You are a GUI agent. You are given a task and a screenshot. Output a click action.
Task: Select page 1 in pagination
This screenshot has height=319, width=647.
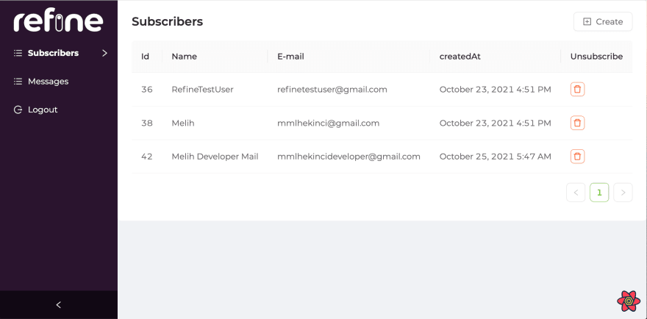tap(599, 193)
